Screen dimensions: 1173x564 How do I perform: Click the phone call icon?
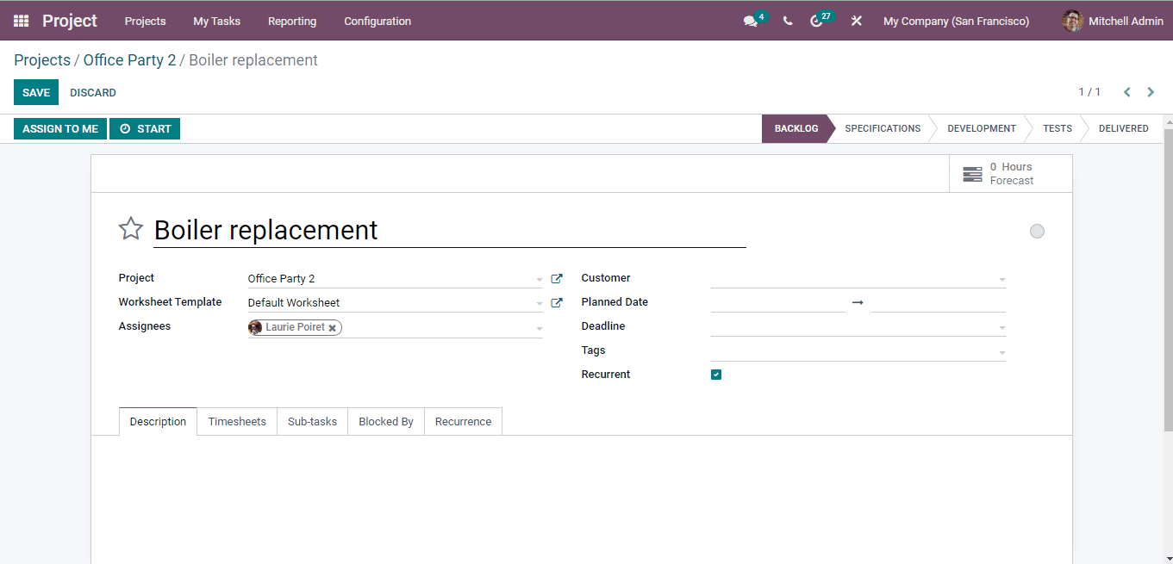point(787,21)
